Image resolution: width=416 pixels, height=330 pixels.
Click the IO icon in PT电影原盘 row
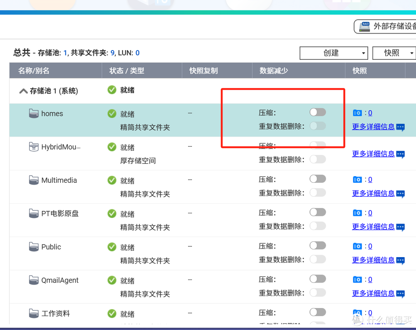357,212
